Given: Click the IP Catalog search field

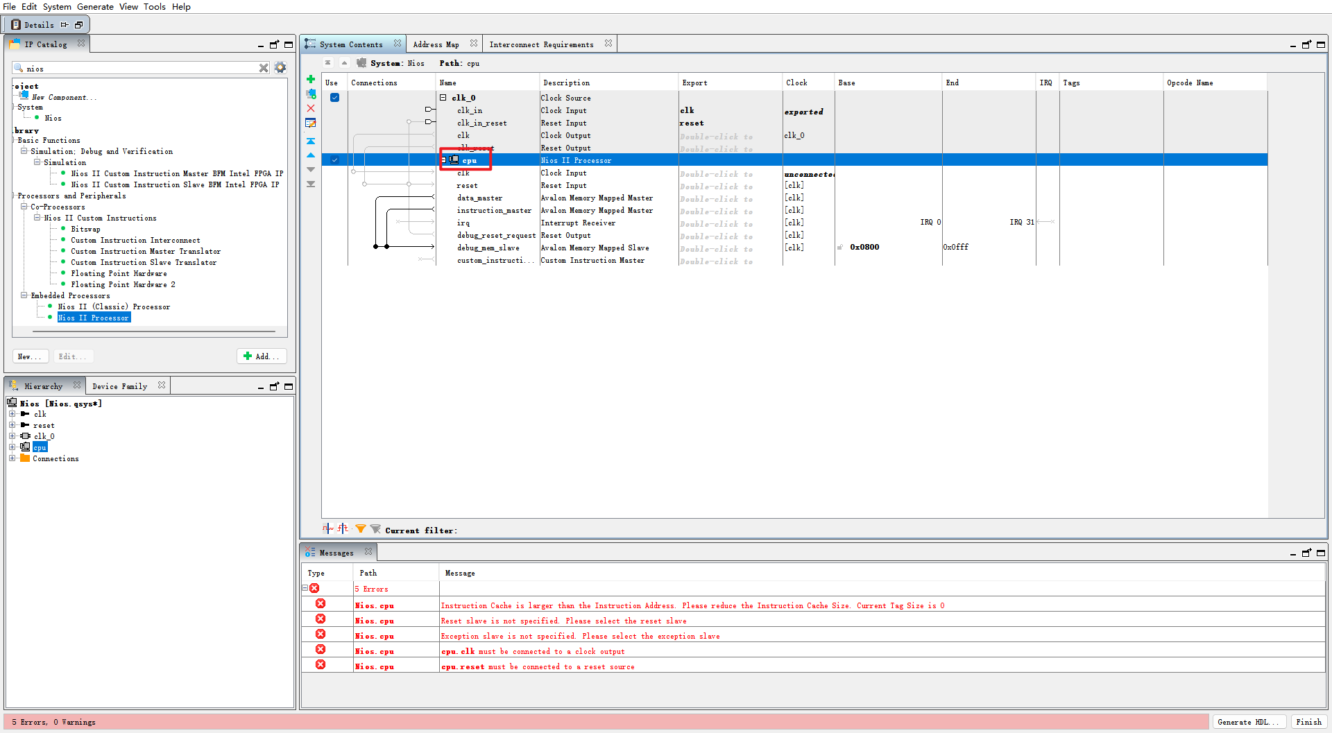Looking at the screenshot, I should pos(142,68).
